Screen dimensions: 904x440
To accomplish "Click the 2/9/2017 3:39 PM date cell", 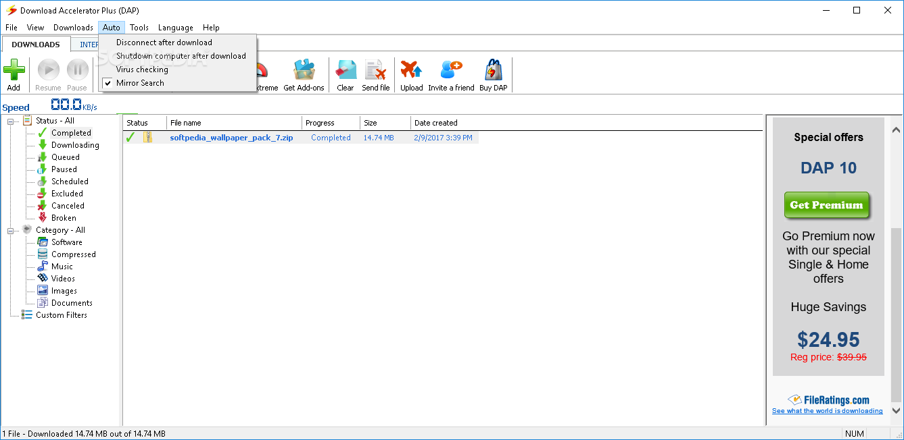I will pos(444,138).
